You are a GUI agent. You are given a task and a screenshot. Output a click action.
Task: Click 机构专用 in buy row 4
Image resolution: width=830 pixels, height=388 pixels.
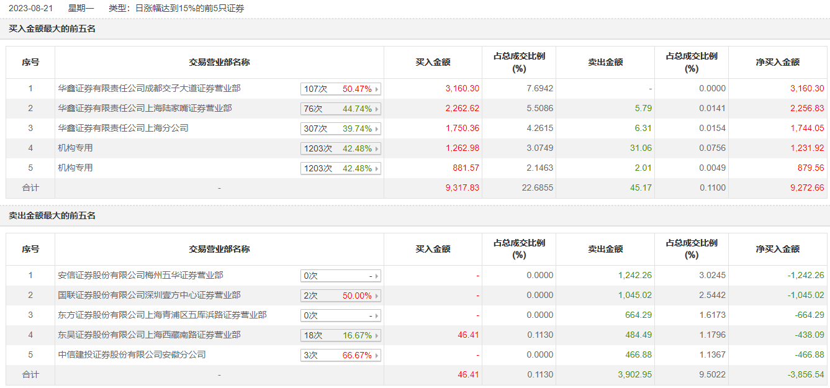tap(75, 148)
